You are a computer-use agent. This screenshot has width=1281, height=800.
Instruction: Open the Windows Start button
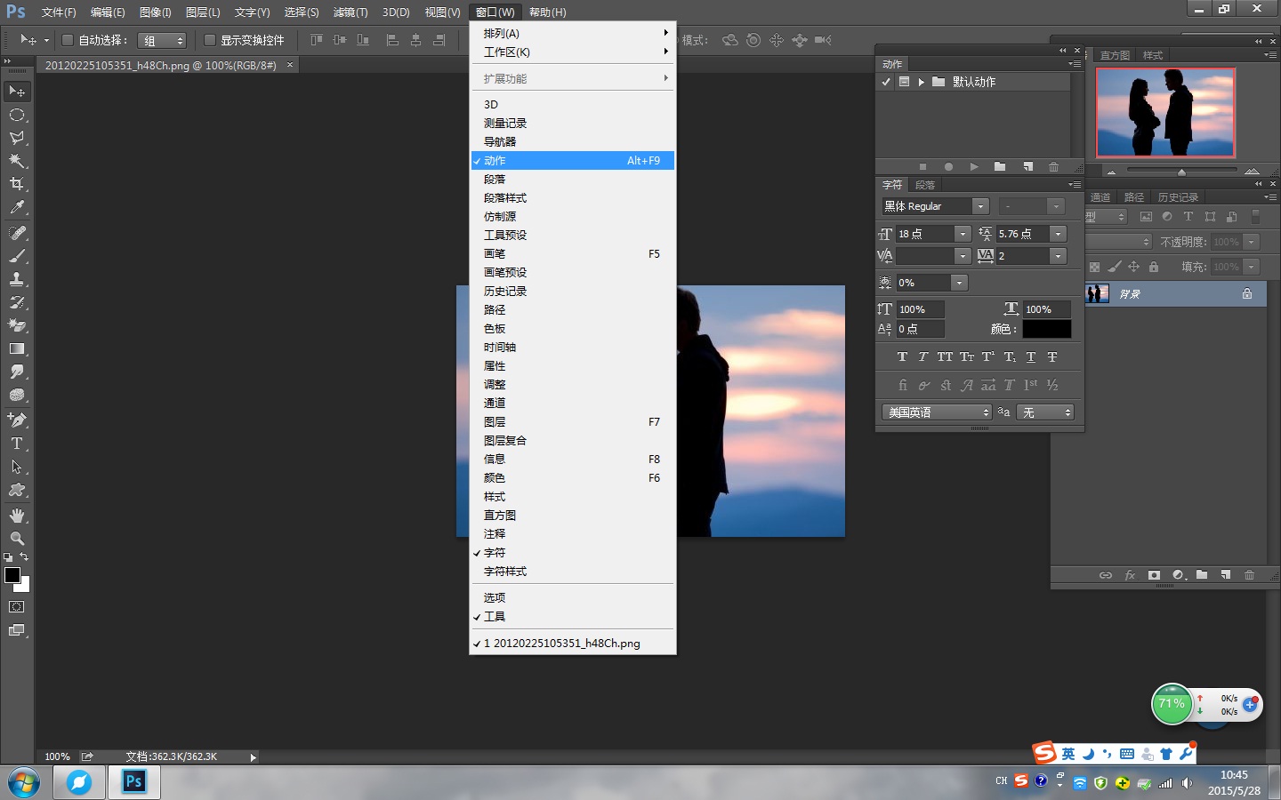[x=24, y=783]
